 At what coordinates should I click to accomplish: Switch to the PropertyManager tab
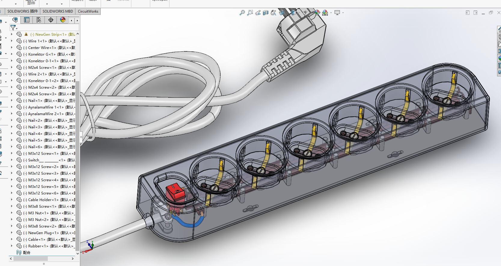pos(27,20)
